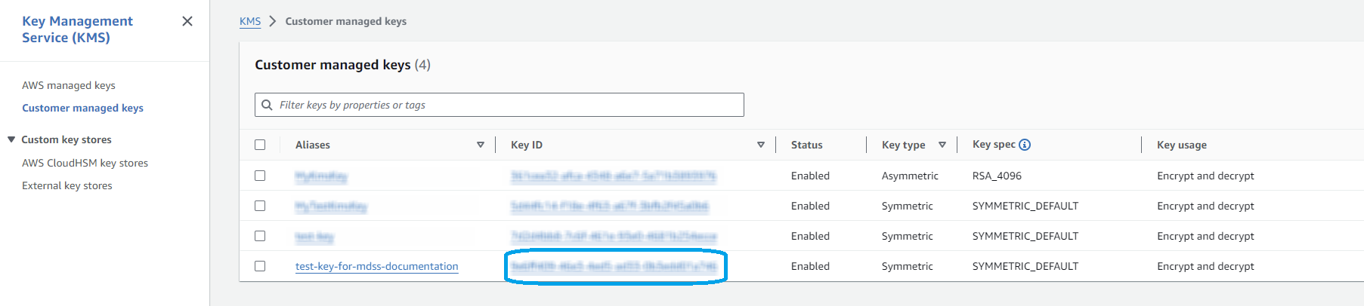Focus the Filter keys by properties field

point(500,105)
